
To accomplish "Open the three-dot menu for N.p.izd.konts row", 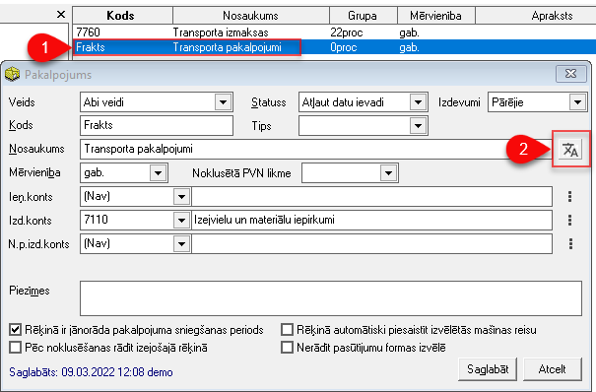I will 570,243.
